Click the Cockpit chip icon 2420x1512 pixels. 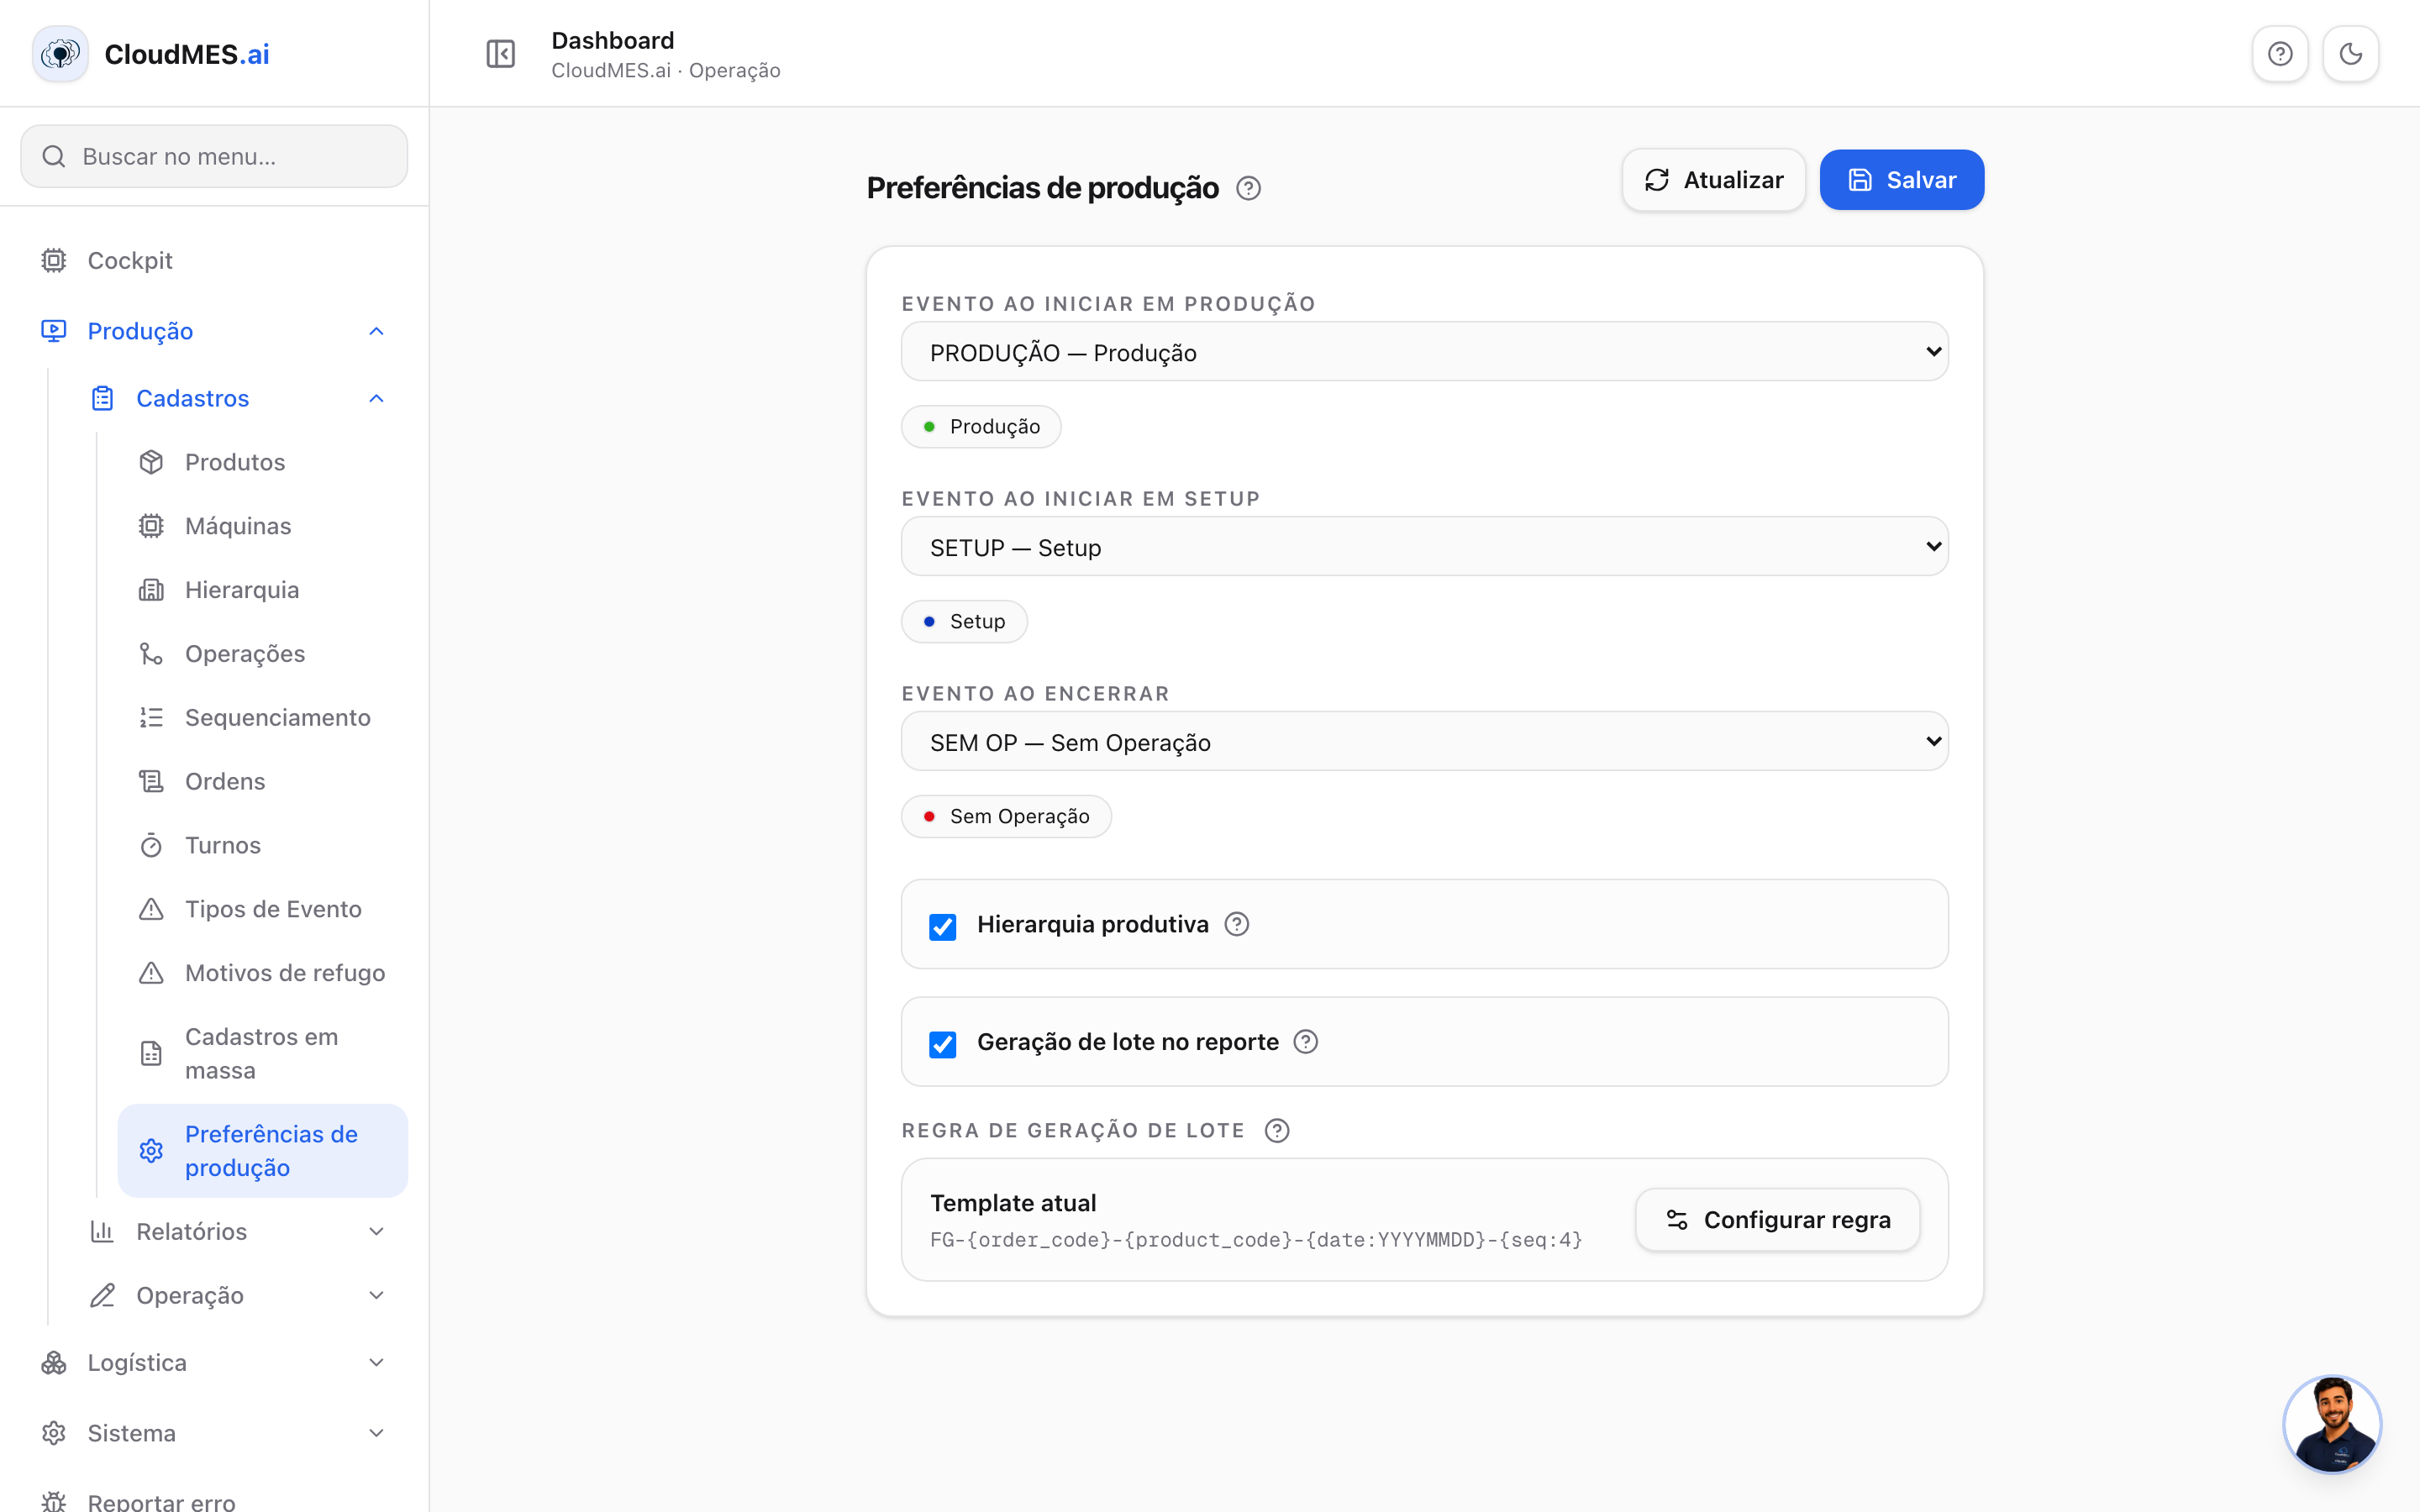pos(54,260)
